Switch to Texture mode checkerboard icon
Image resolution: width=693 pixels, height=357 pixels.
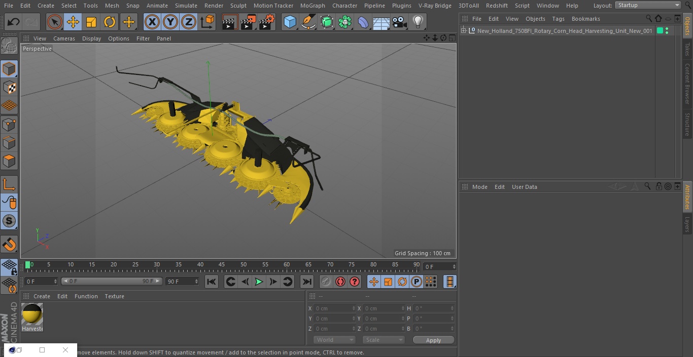click(x=9, y=87)
